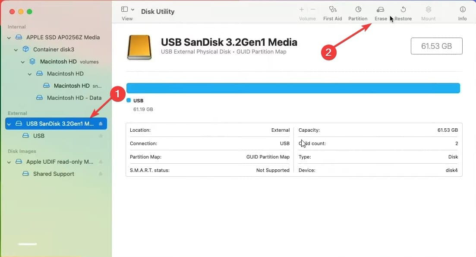Show Info for the USB drive
The width and height of the screenshot is (476, 257).
pyautogui.click(x=462, y=12)
